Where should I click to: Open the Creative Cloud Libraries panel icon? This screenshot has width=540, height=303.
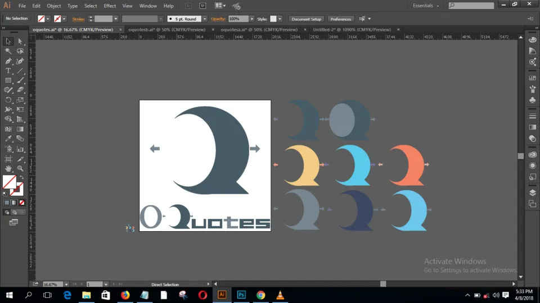click(x=533, y=155)
